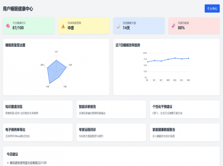
Task: Click the 近7日睡眠效率趋势 chart heading
Action: [x=128, y=45]
